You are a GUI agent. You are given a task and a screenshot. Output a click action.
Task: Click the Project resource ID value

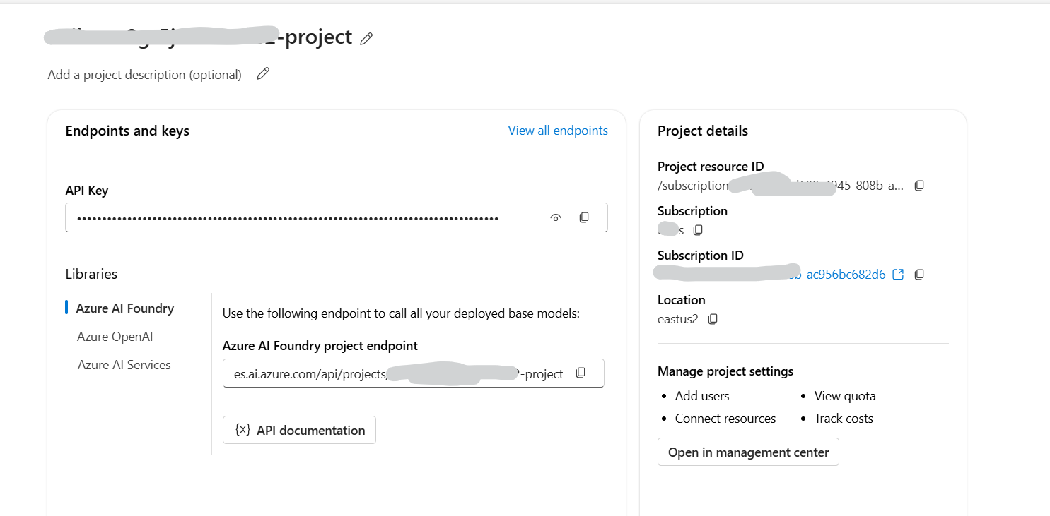(x=781, y=186)
